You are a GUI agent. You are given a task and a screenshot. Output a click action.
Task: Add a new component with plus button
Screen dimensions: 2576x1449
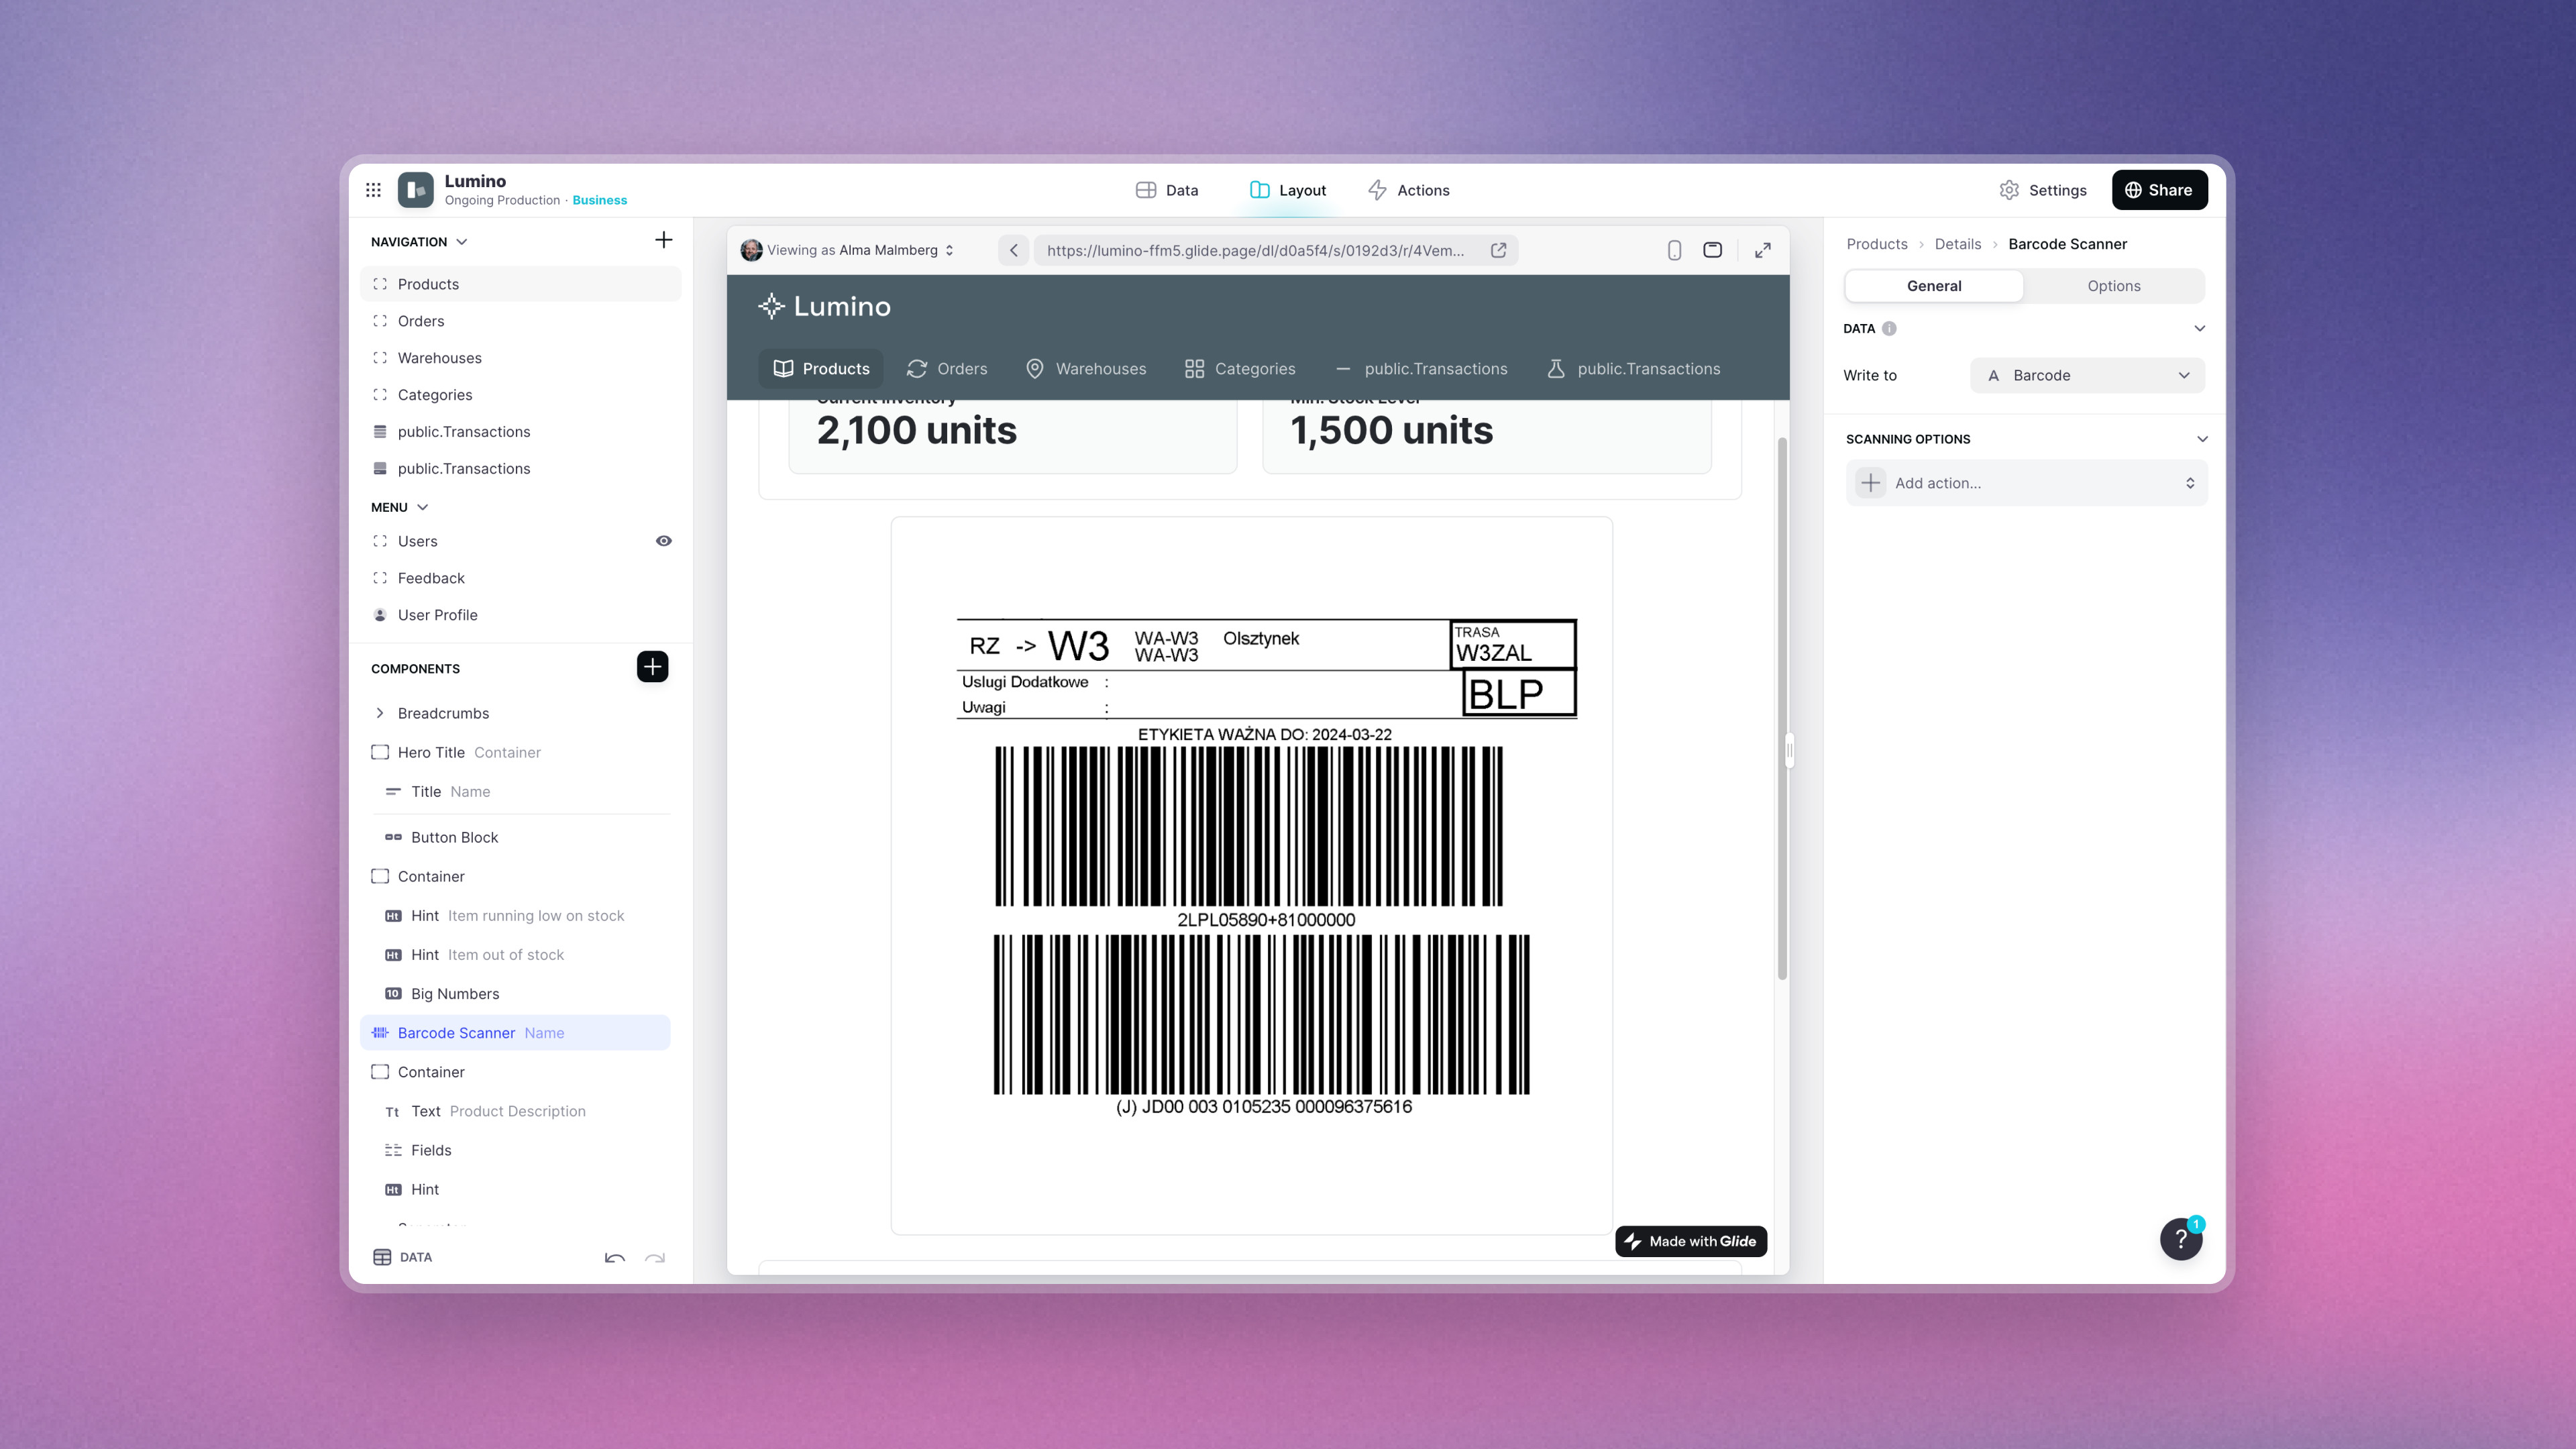point(652,667)
